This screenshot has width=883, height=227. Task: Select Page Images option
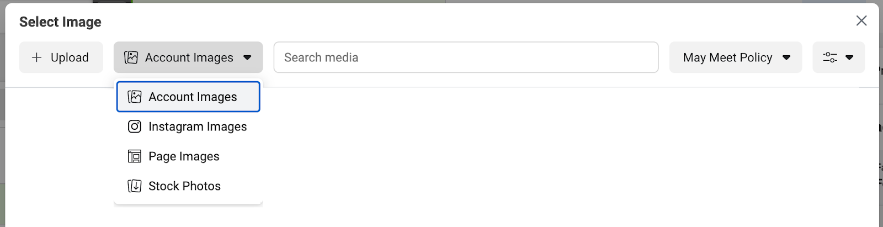188,156
